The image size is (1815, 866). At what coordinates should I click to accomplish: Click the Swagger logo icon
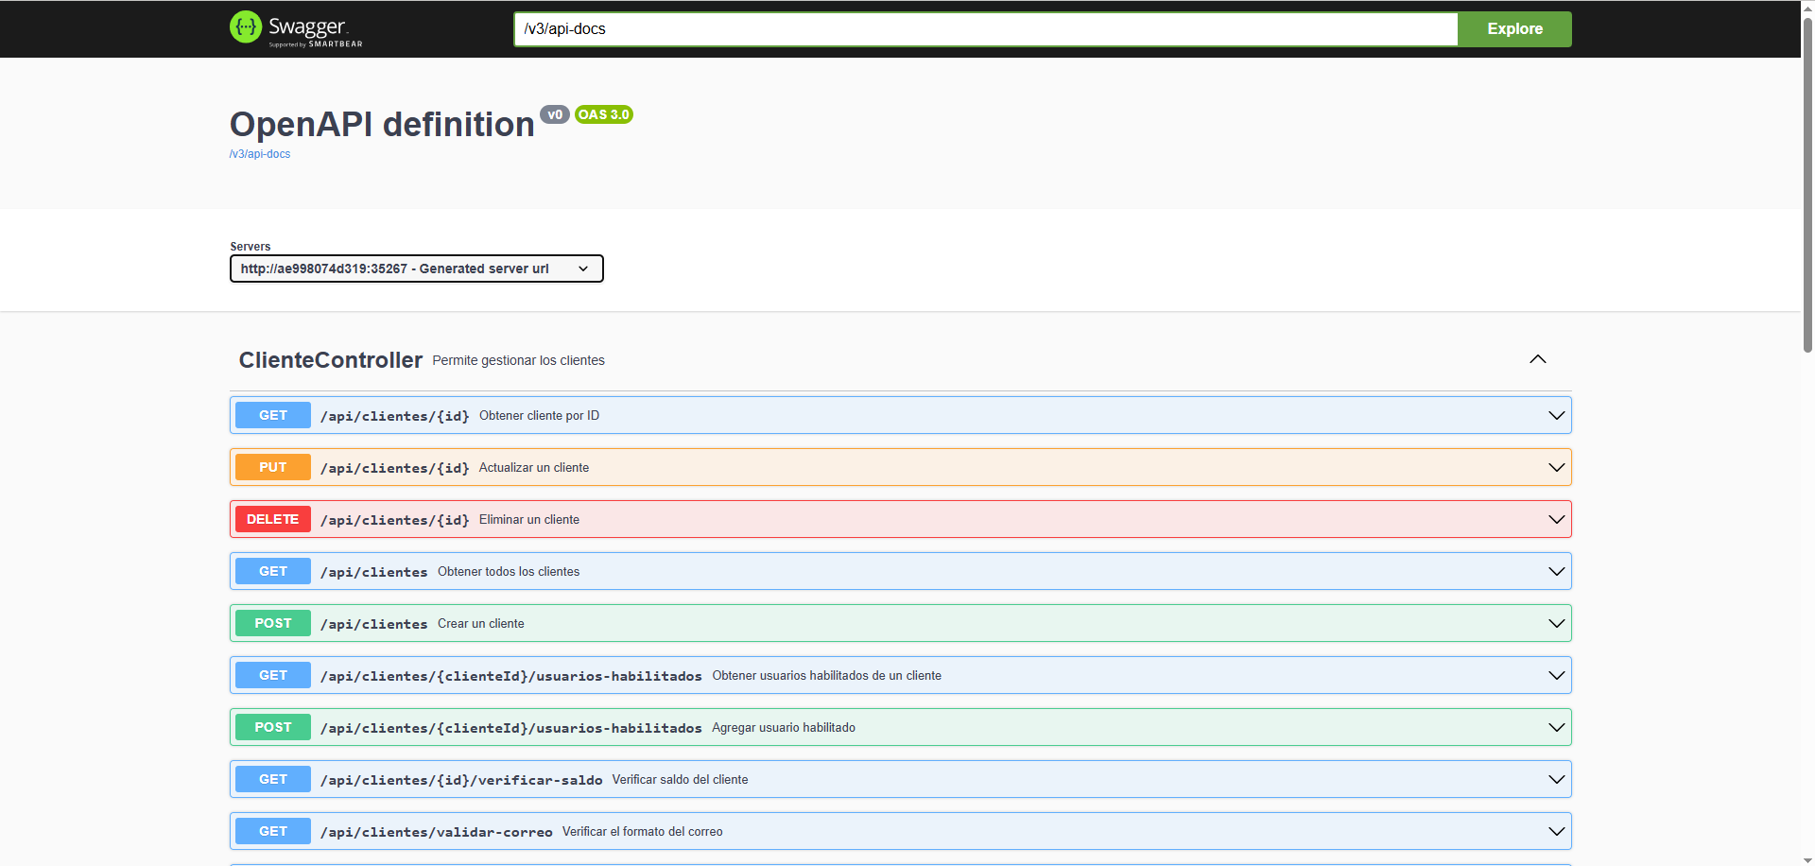tap(246, 27)
